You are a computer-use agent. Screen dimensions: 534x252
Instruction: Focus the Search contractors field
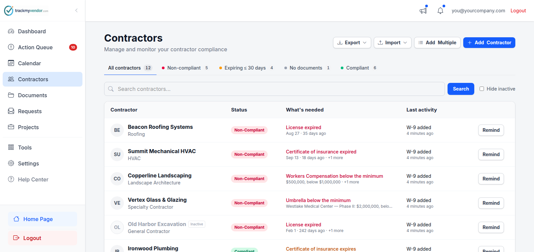coord(274,89)
